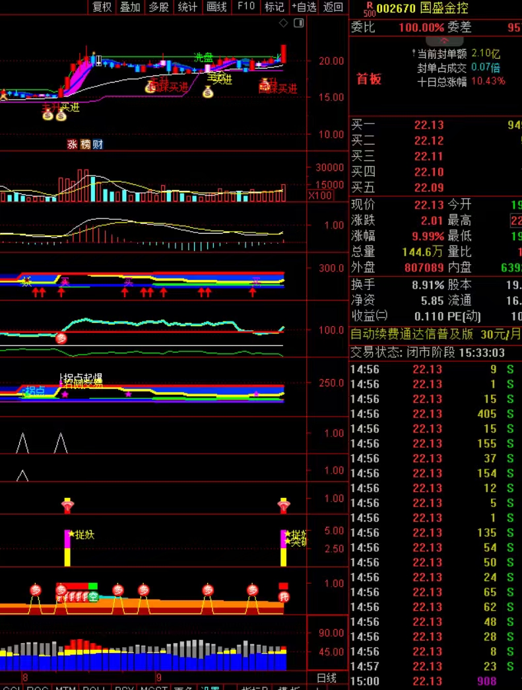This screenshot has width=522, height=690.
Task: Add the stock via +自选 button
Action: click(x=304, y=7)
